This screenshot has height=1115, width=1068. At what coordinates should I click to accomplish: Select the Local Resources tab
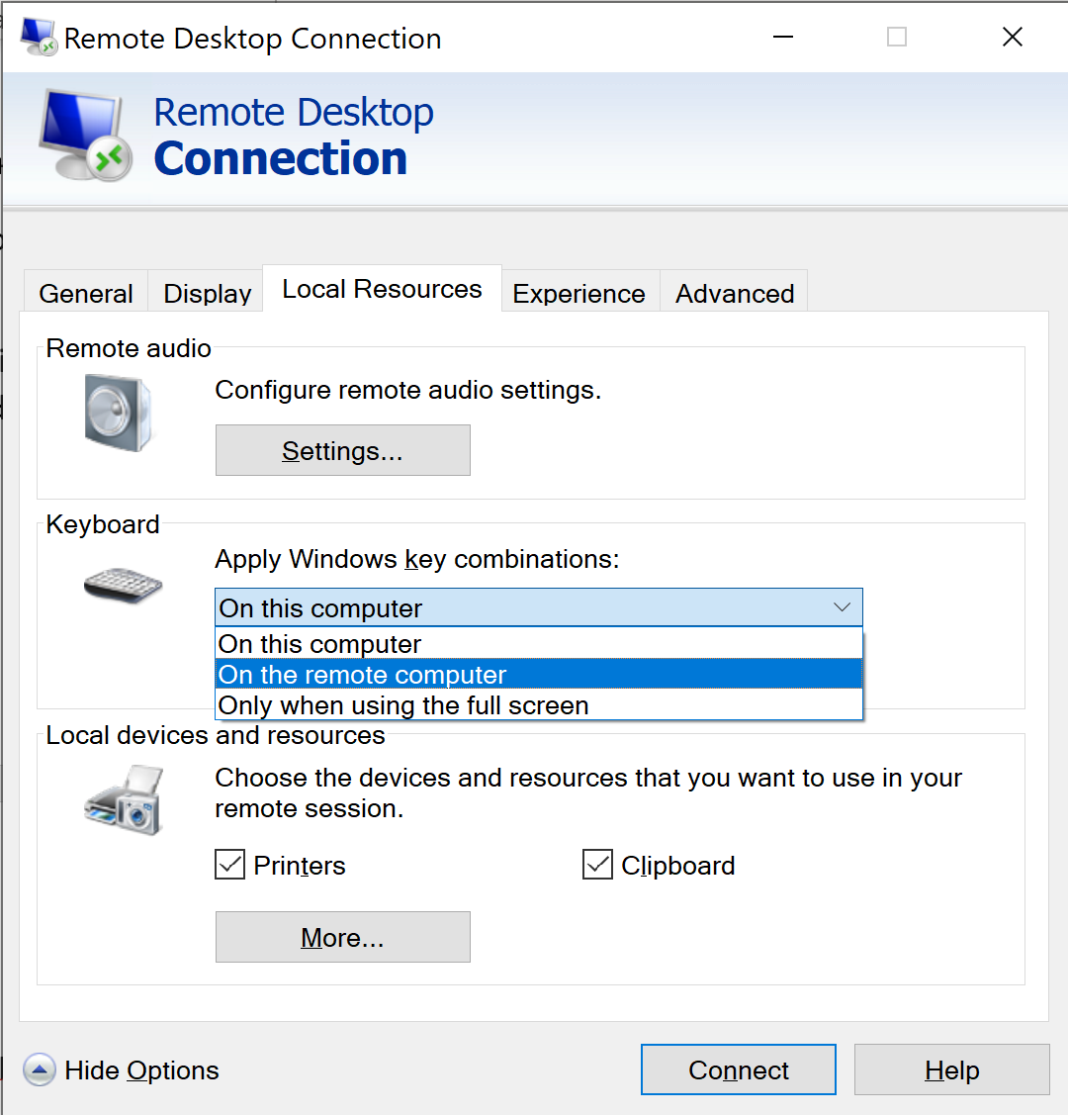coord(383,289)
